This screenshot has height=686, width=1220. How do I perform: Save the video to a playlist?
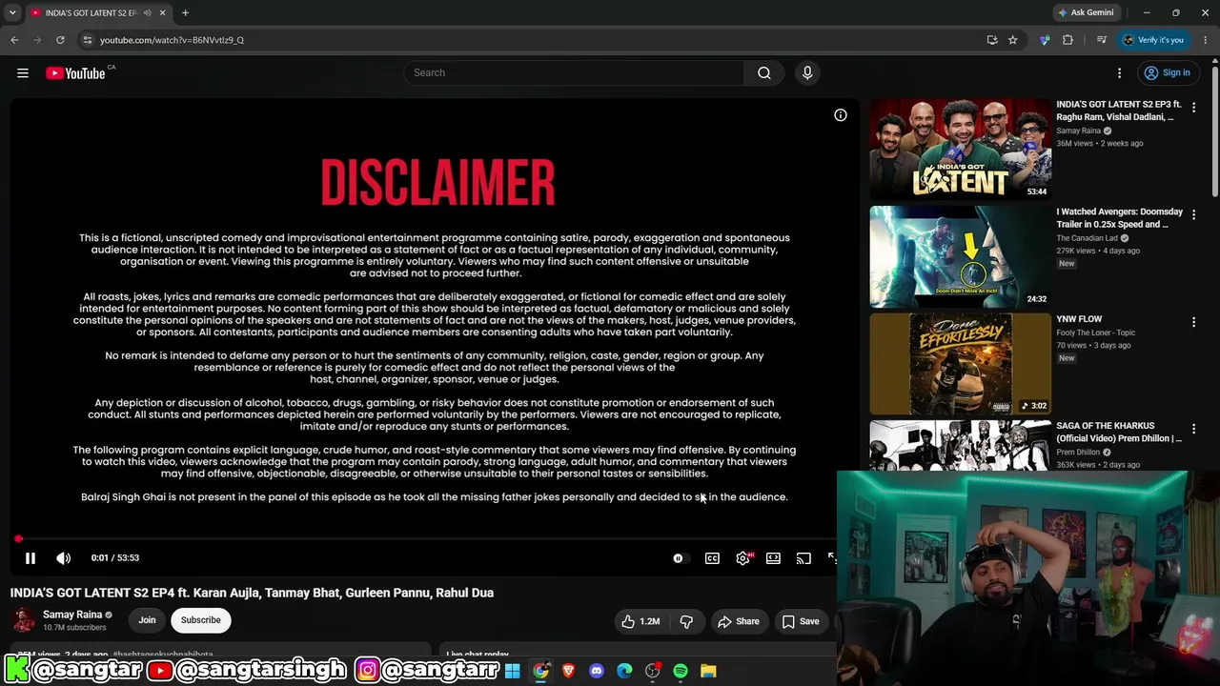point(801,622)
